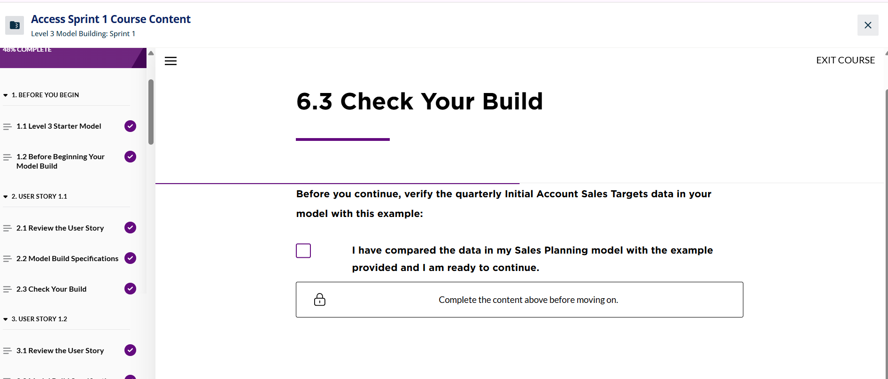
Task: Click completed checkmark for 1.2 Before Beginning Your Model Build
Action: [x=130, y=157]
